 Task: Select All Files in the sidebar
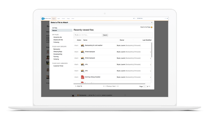click(55, 28)
